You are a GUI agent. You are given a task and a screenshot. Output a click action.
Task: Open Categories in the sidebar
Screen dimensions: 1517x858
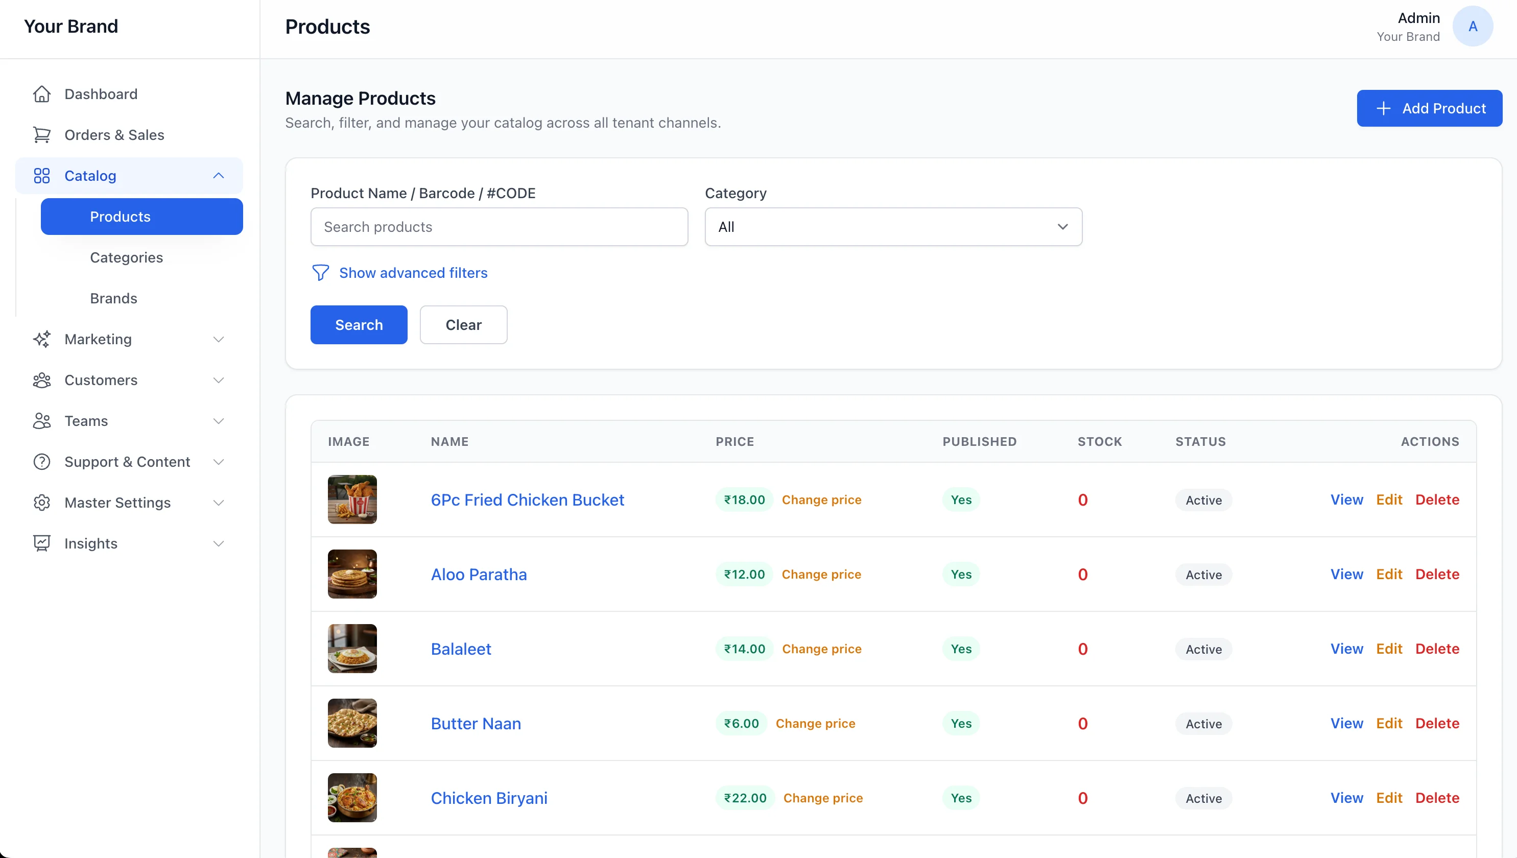point(126,257)
